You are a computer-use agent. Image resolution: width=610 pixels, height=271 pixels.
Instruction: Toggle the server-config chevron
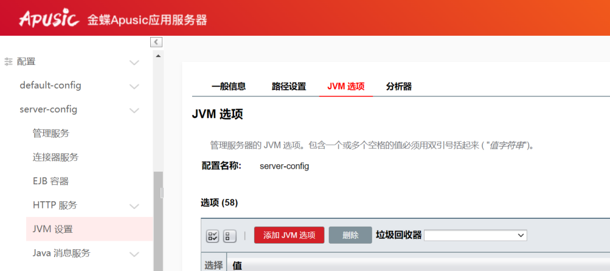coord(134,110)
